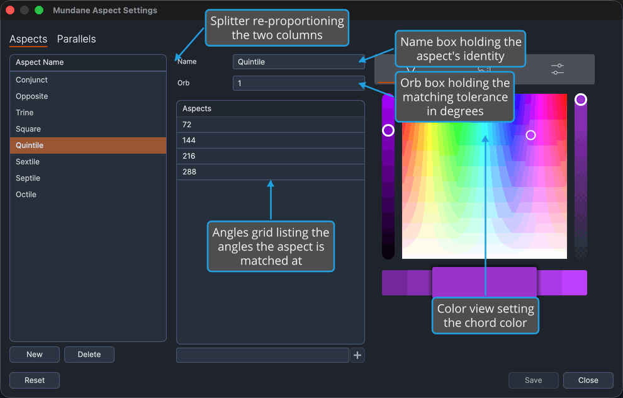Select the Square aspect
The height and width of the screenshot is (398, 623).
[x=88, y=129]
